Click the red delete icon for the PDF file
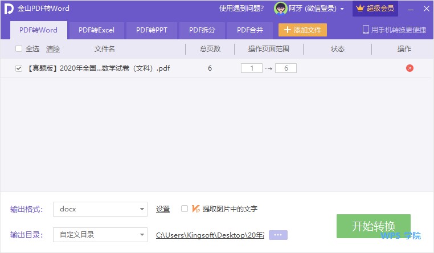The height and width of the screenshot is (253, 434). [x=410, y=68]
